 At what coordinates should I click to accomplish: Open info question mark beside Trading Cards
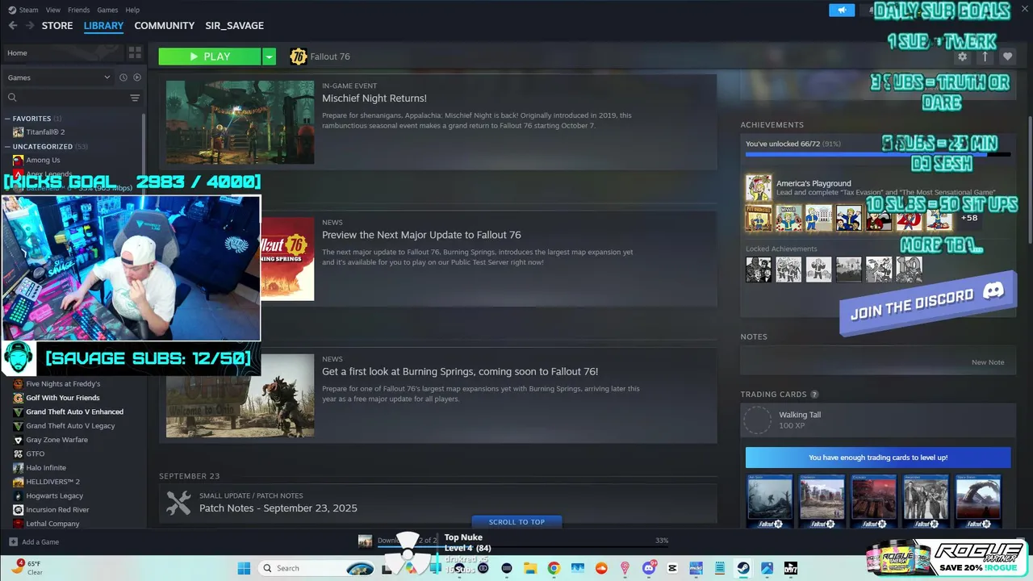814,395
